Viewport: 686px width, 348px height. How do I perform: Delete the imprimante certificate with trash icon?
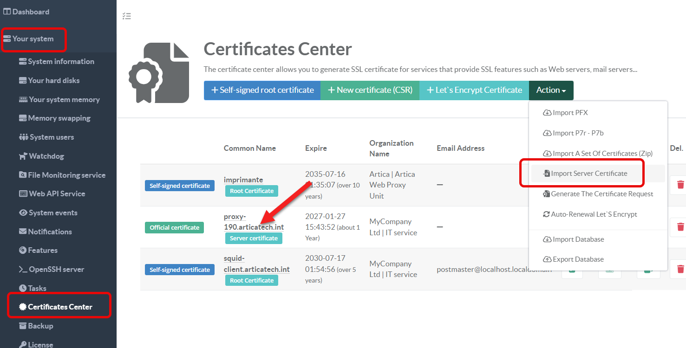coord(680,185)
